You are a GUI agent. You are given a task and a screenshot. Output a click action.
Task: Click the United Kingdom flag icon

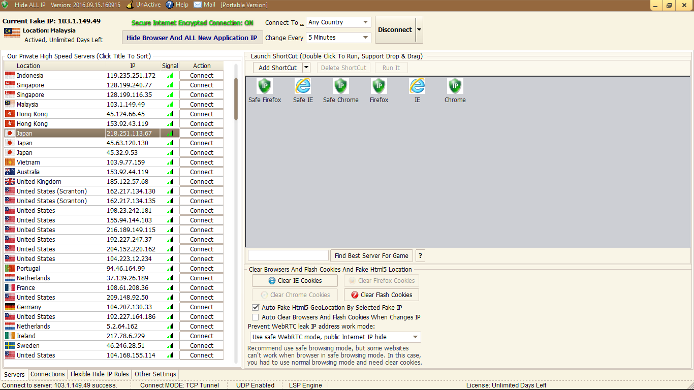10,181
